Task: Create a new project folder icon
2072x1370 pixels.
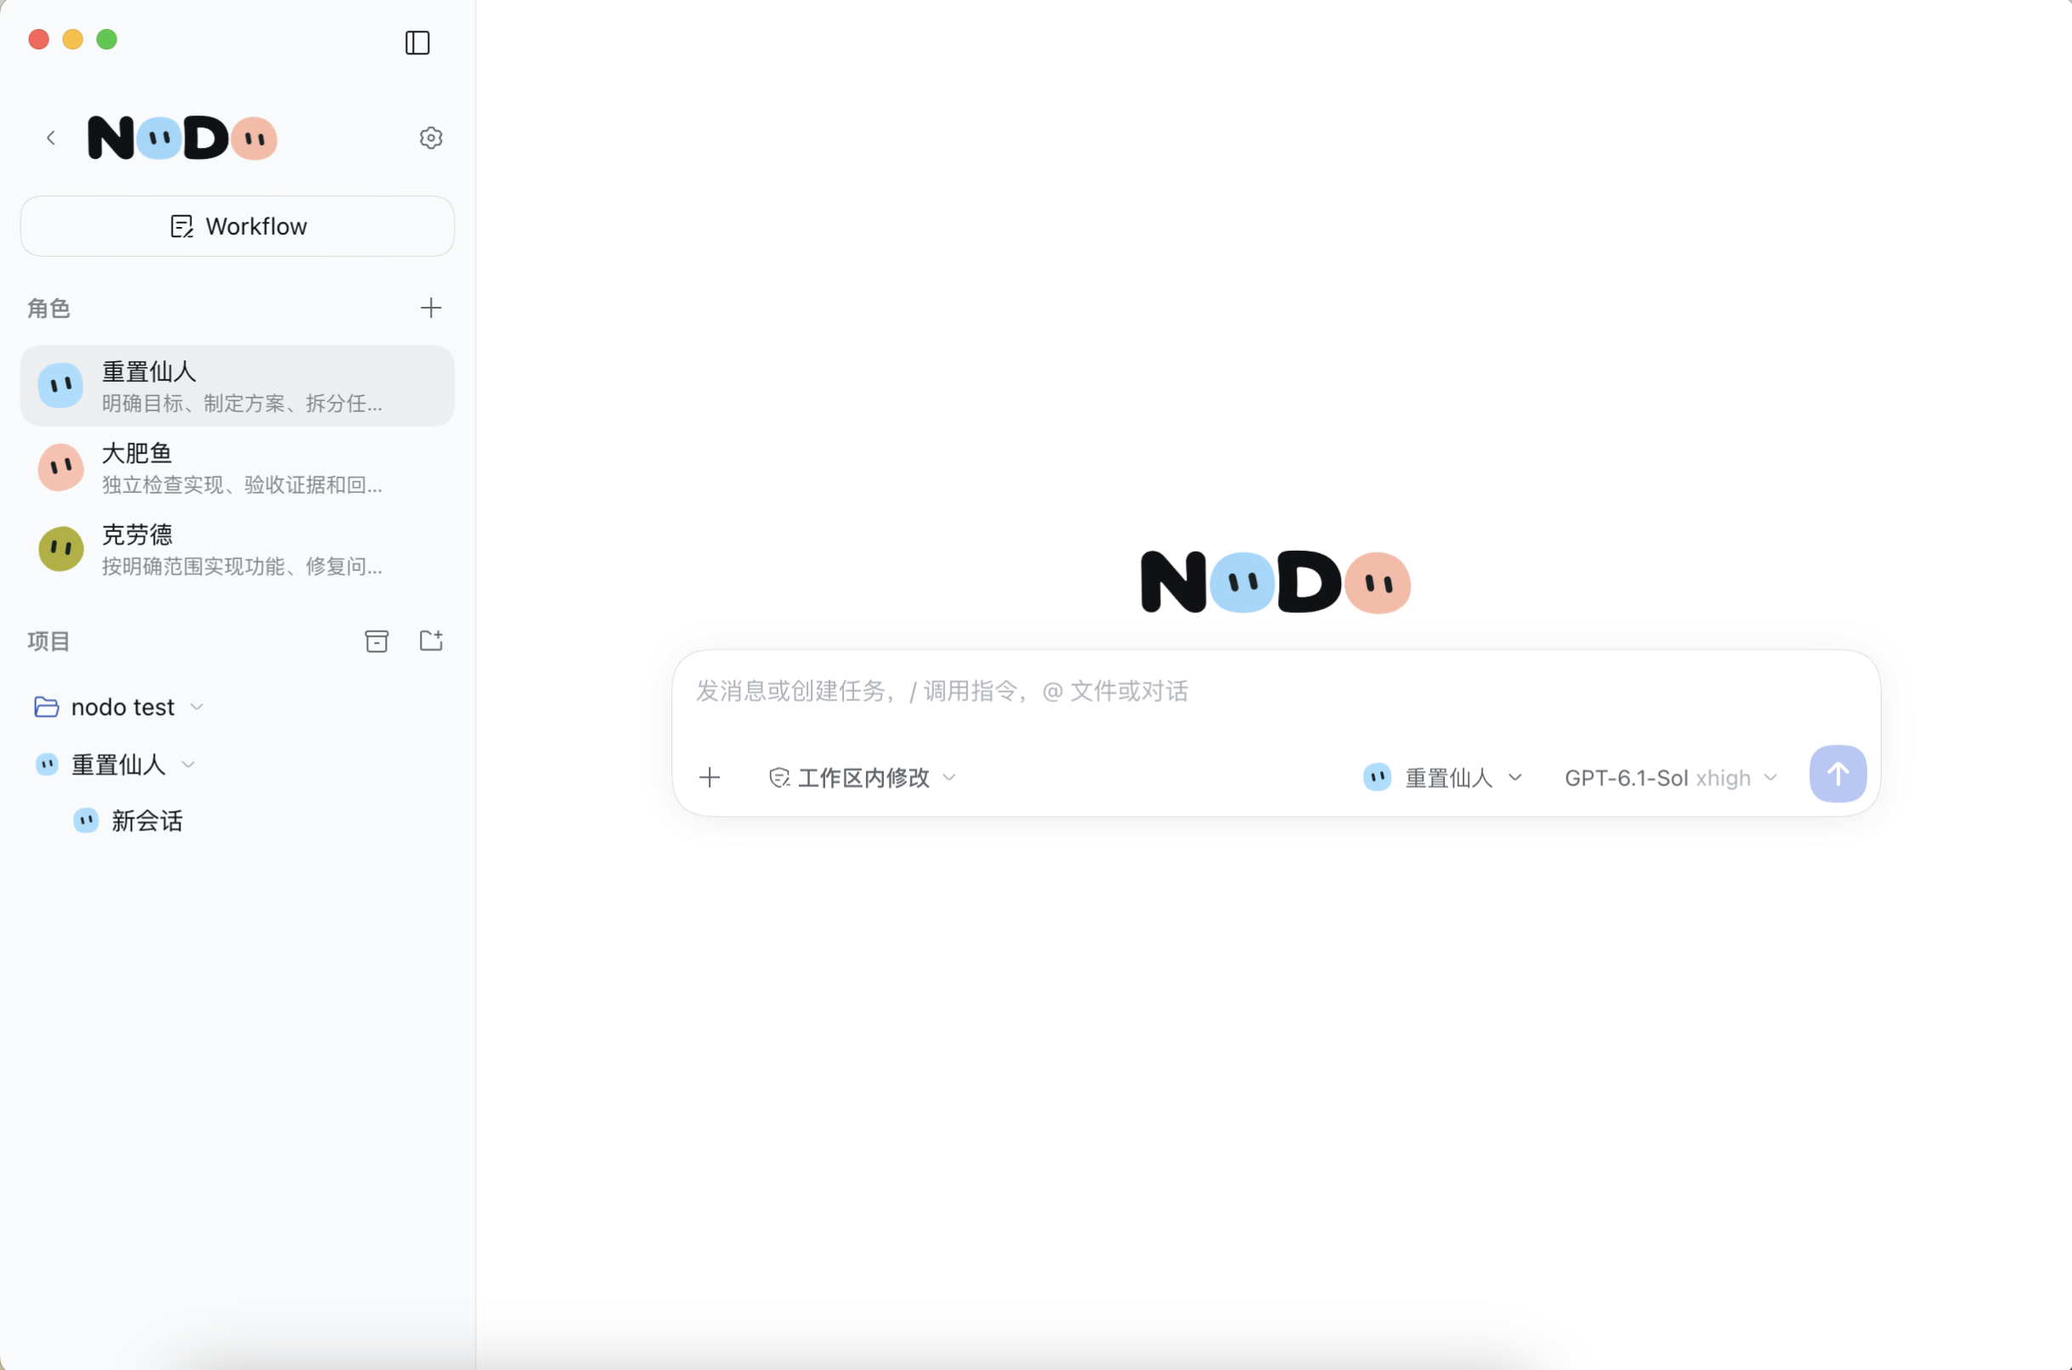Action: (432, 641)
